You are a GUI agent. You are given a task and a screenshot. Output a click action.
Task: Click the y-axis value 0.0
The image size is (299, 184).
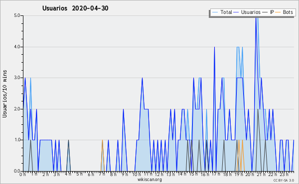point(17,171)
